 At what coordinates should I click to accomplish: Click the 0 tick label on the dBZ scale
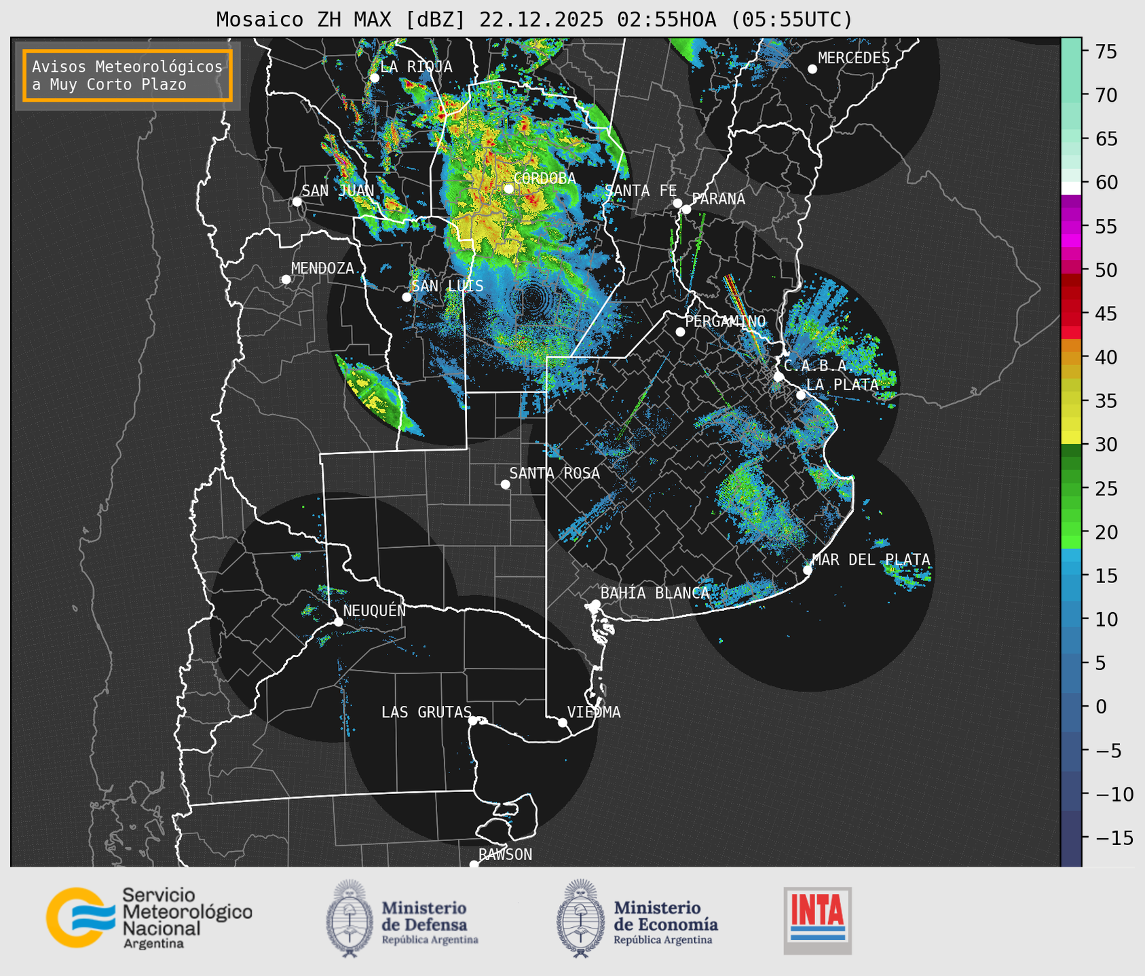coord(1100,707)
